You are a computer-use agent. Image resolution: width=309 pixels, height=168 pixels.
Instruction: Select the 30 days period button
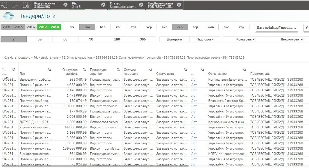point(39,39)
